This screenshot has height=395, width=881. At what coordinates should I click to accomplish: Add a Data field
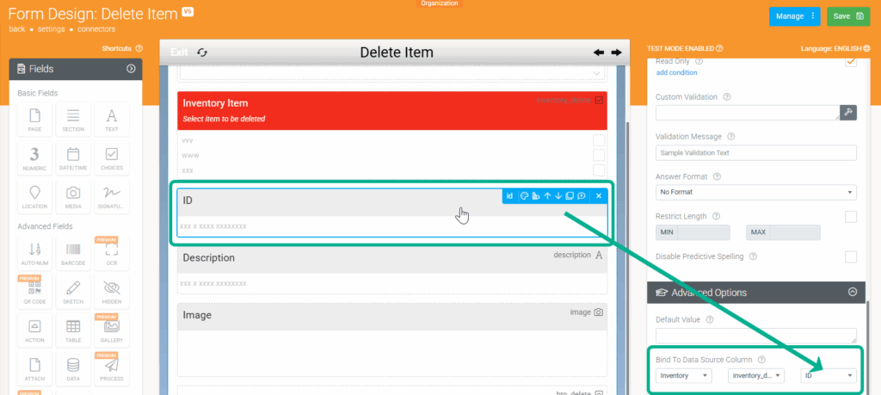pos(73,369)
